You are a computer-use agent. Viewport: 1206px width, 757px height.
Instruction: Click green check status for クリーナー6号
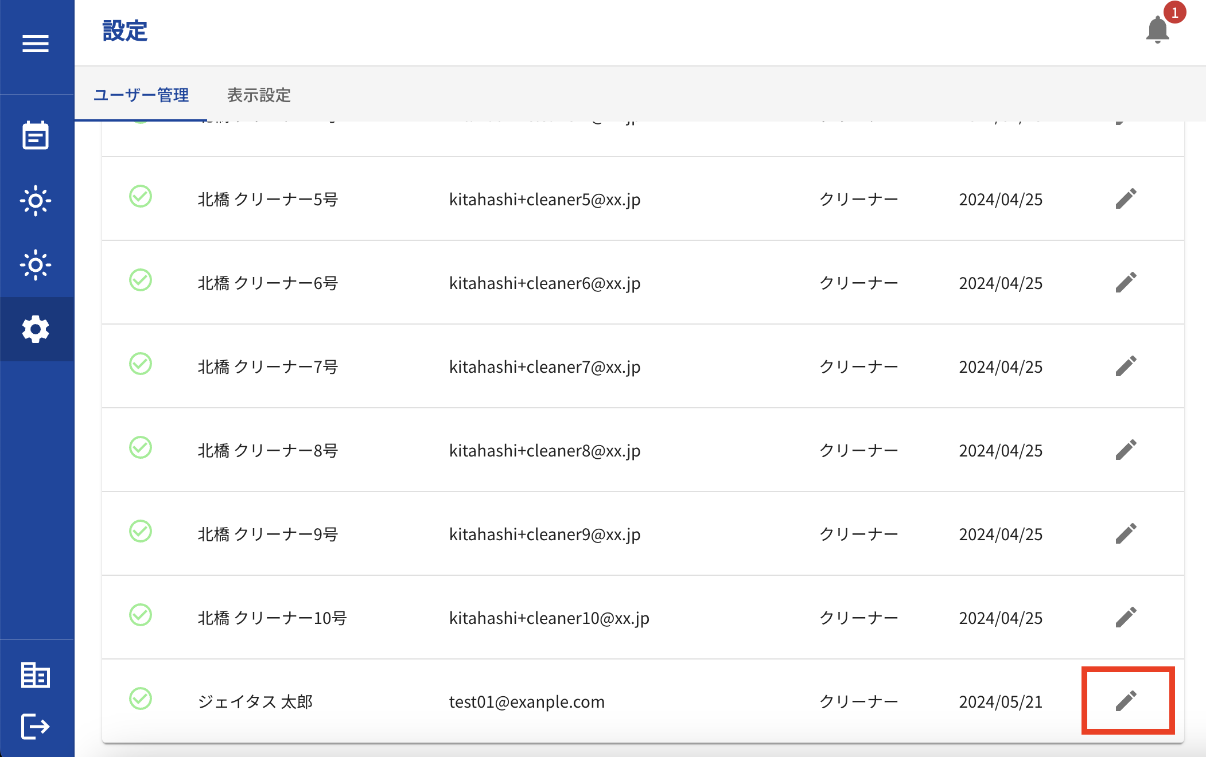point(141,280)
